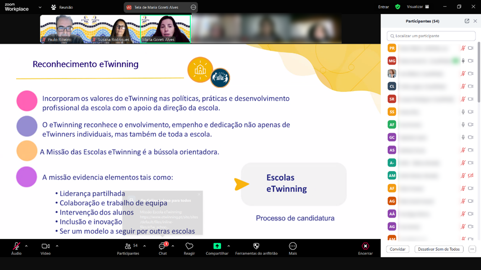Toggle the microphone in the A- row
Image resolution: width=481 pixels, height=270 pixels.
point(463,163)
